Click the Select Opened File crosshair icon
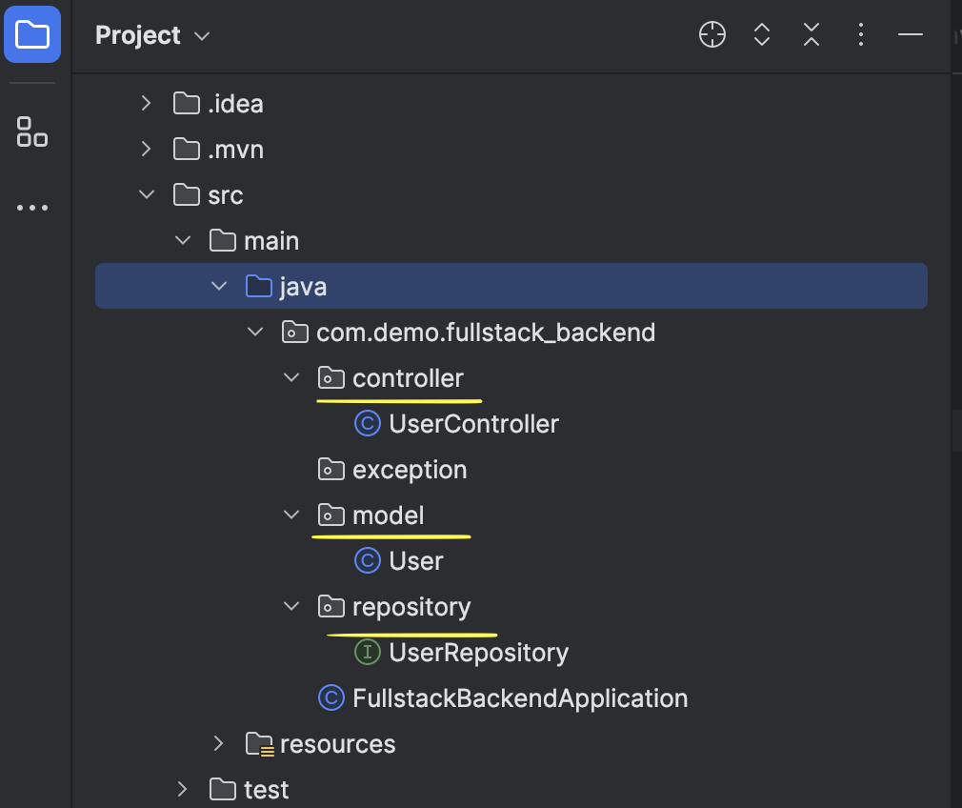Image resolution: width=962 pixels, height=808 pixels. 712,35
